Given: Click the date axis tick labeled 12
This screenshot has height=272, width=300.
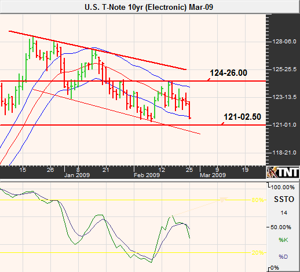Looking at the screenshot, I should pos(162,170).
